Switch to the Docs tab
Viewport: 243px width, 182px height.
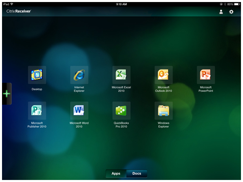[x=137, y=174]
